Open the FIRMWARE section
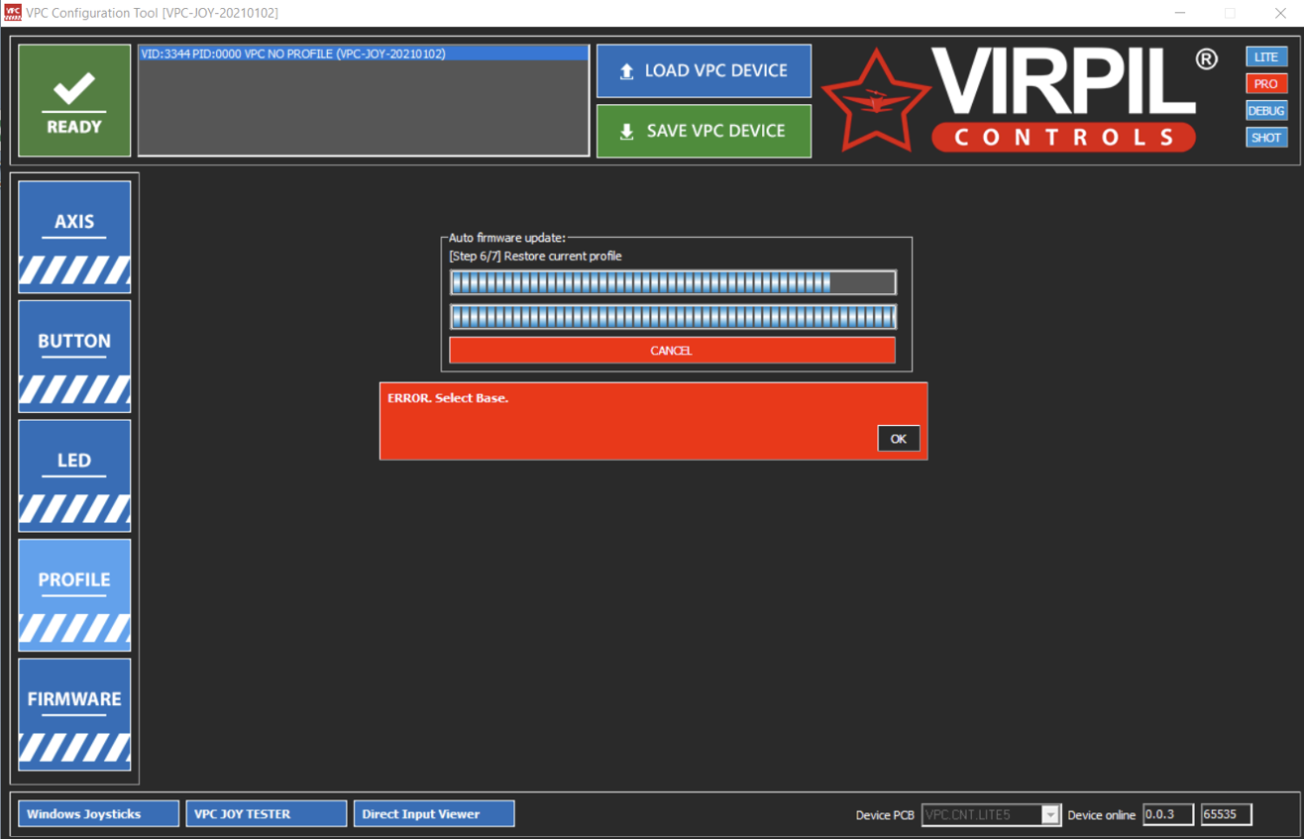This screenshot has width=1304, height=839. [x=74, y=714]
